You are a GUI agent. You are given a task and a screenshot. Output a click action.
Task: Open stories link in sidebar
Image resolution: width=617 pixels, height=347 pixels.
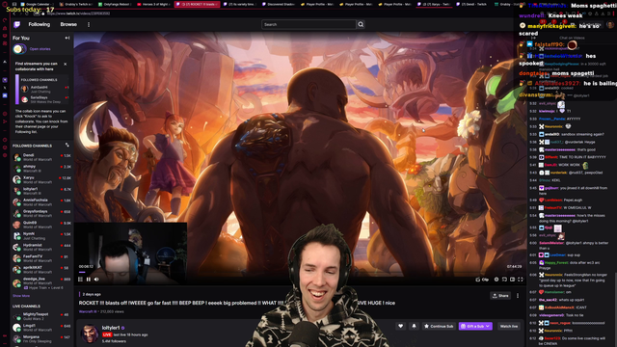40,49
